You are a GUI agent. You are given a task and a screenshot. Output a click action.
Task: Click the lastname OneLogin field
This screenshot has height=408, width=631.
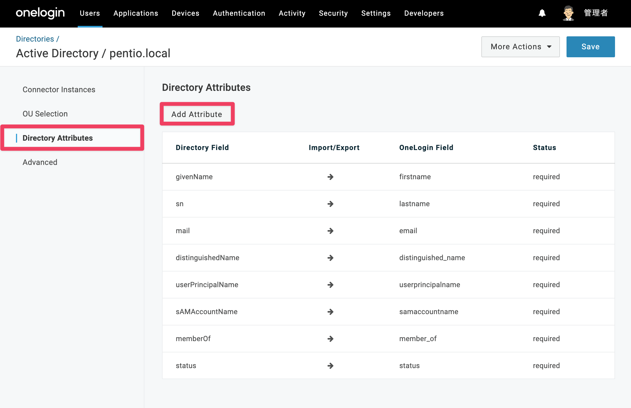[414, 204]
